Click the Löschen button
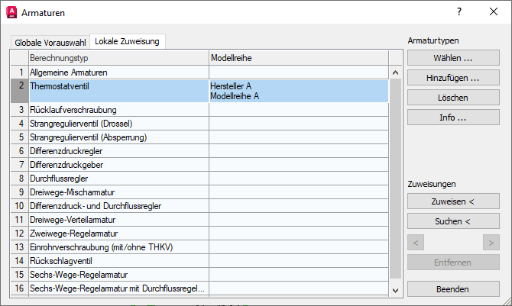Image resolution: width=512 pixels, height=306 pixels. pyautogui.click(x=453, y=98)
